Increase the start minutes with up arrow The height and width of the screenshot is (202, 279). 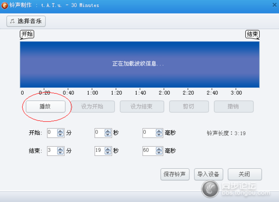pos(60,131)
